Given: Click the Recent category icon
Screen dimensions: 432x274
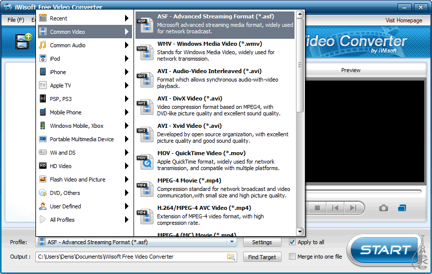Looking at the screenshot, I should click(43, 18).
